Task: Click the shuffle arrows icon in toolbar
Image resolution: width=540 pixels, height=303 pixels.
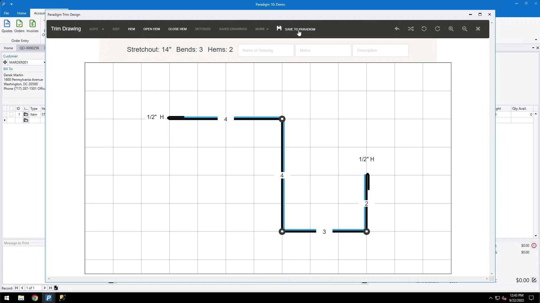Action: pos(410,29)
